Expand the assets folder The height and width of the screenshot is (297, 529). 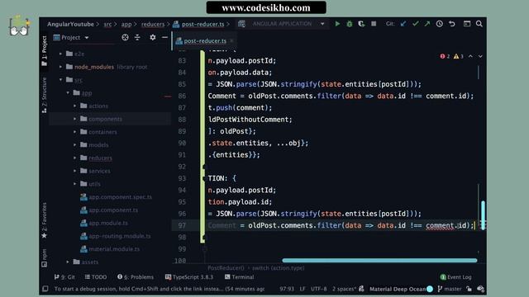(x=68, y=262)
